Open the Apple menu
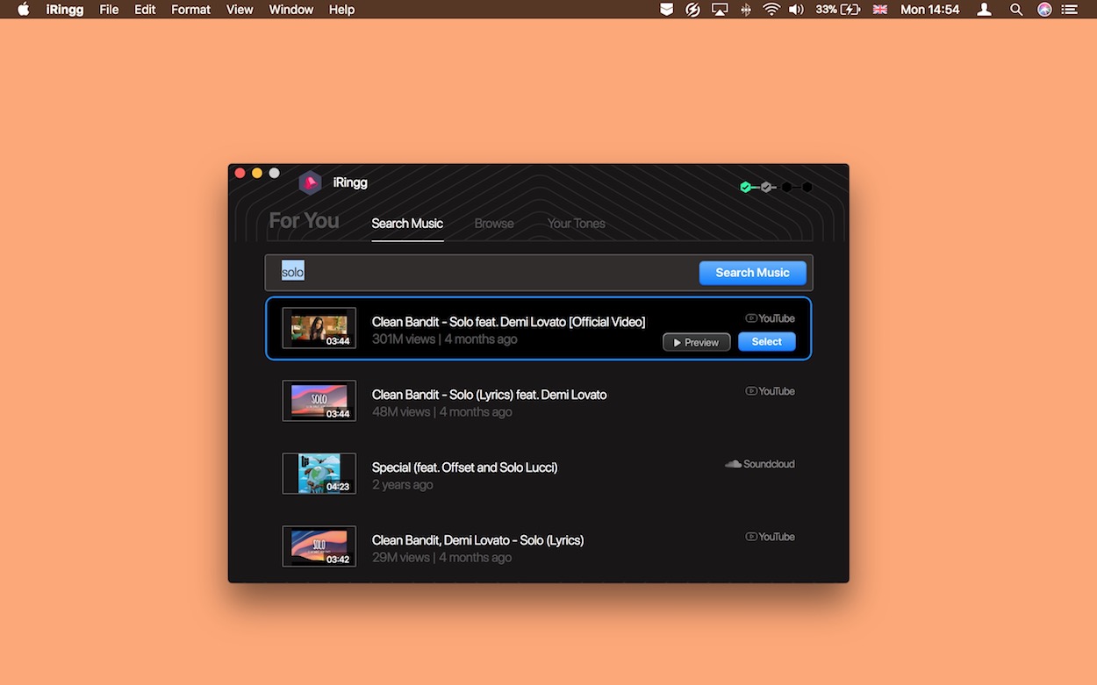Viewport: 1097px width, 685px height. [24, 10]
